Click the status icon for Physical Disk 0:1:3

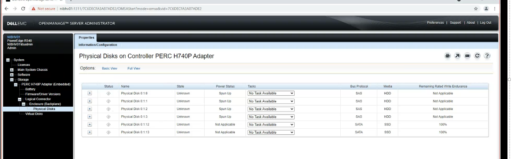tap(109, 116)
